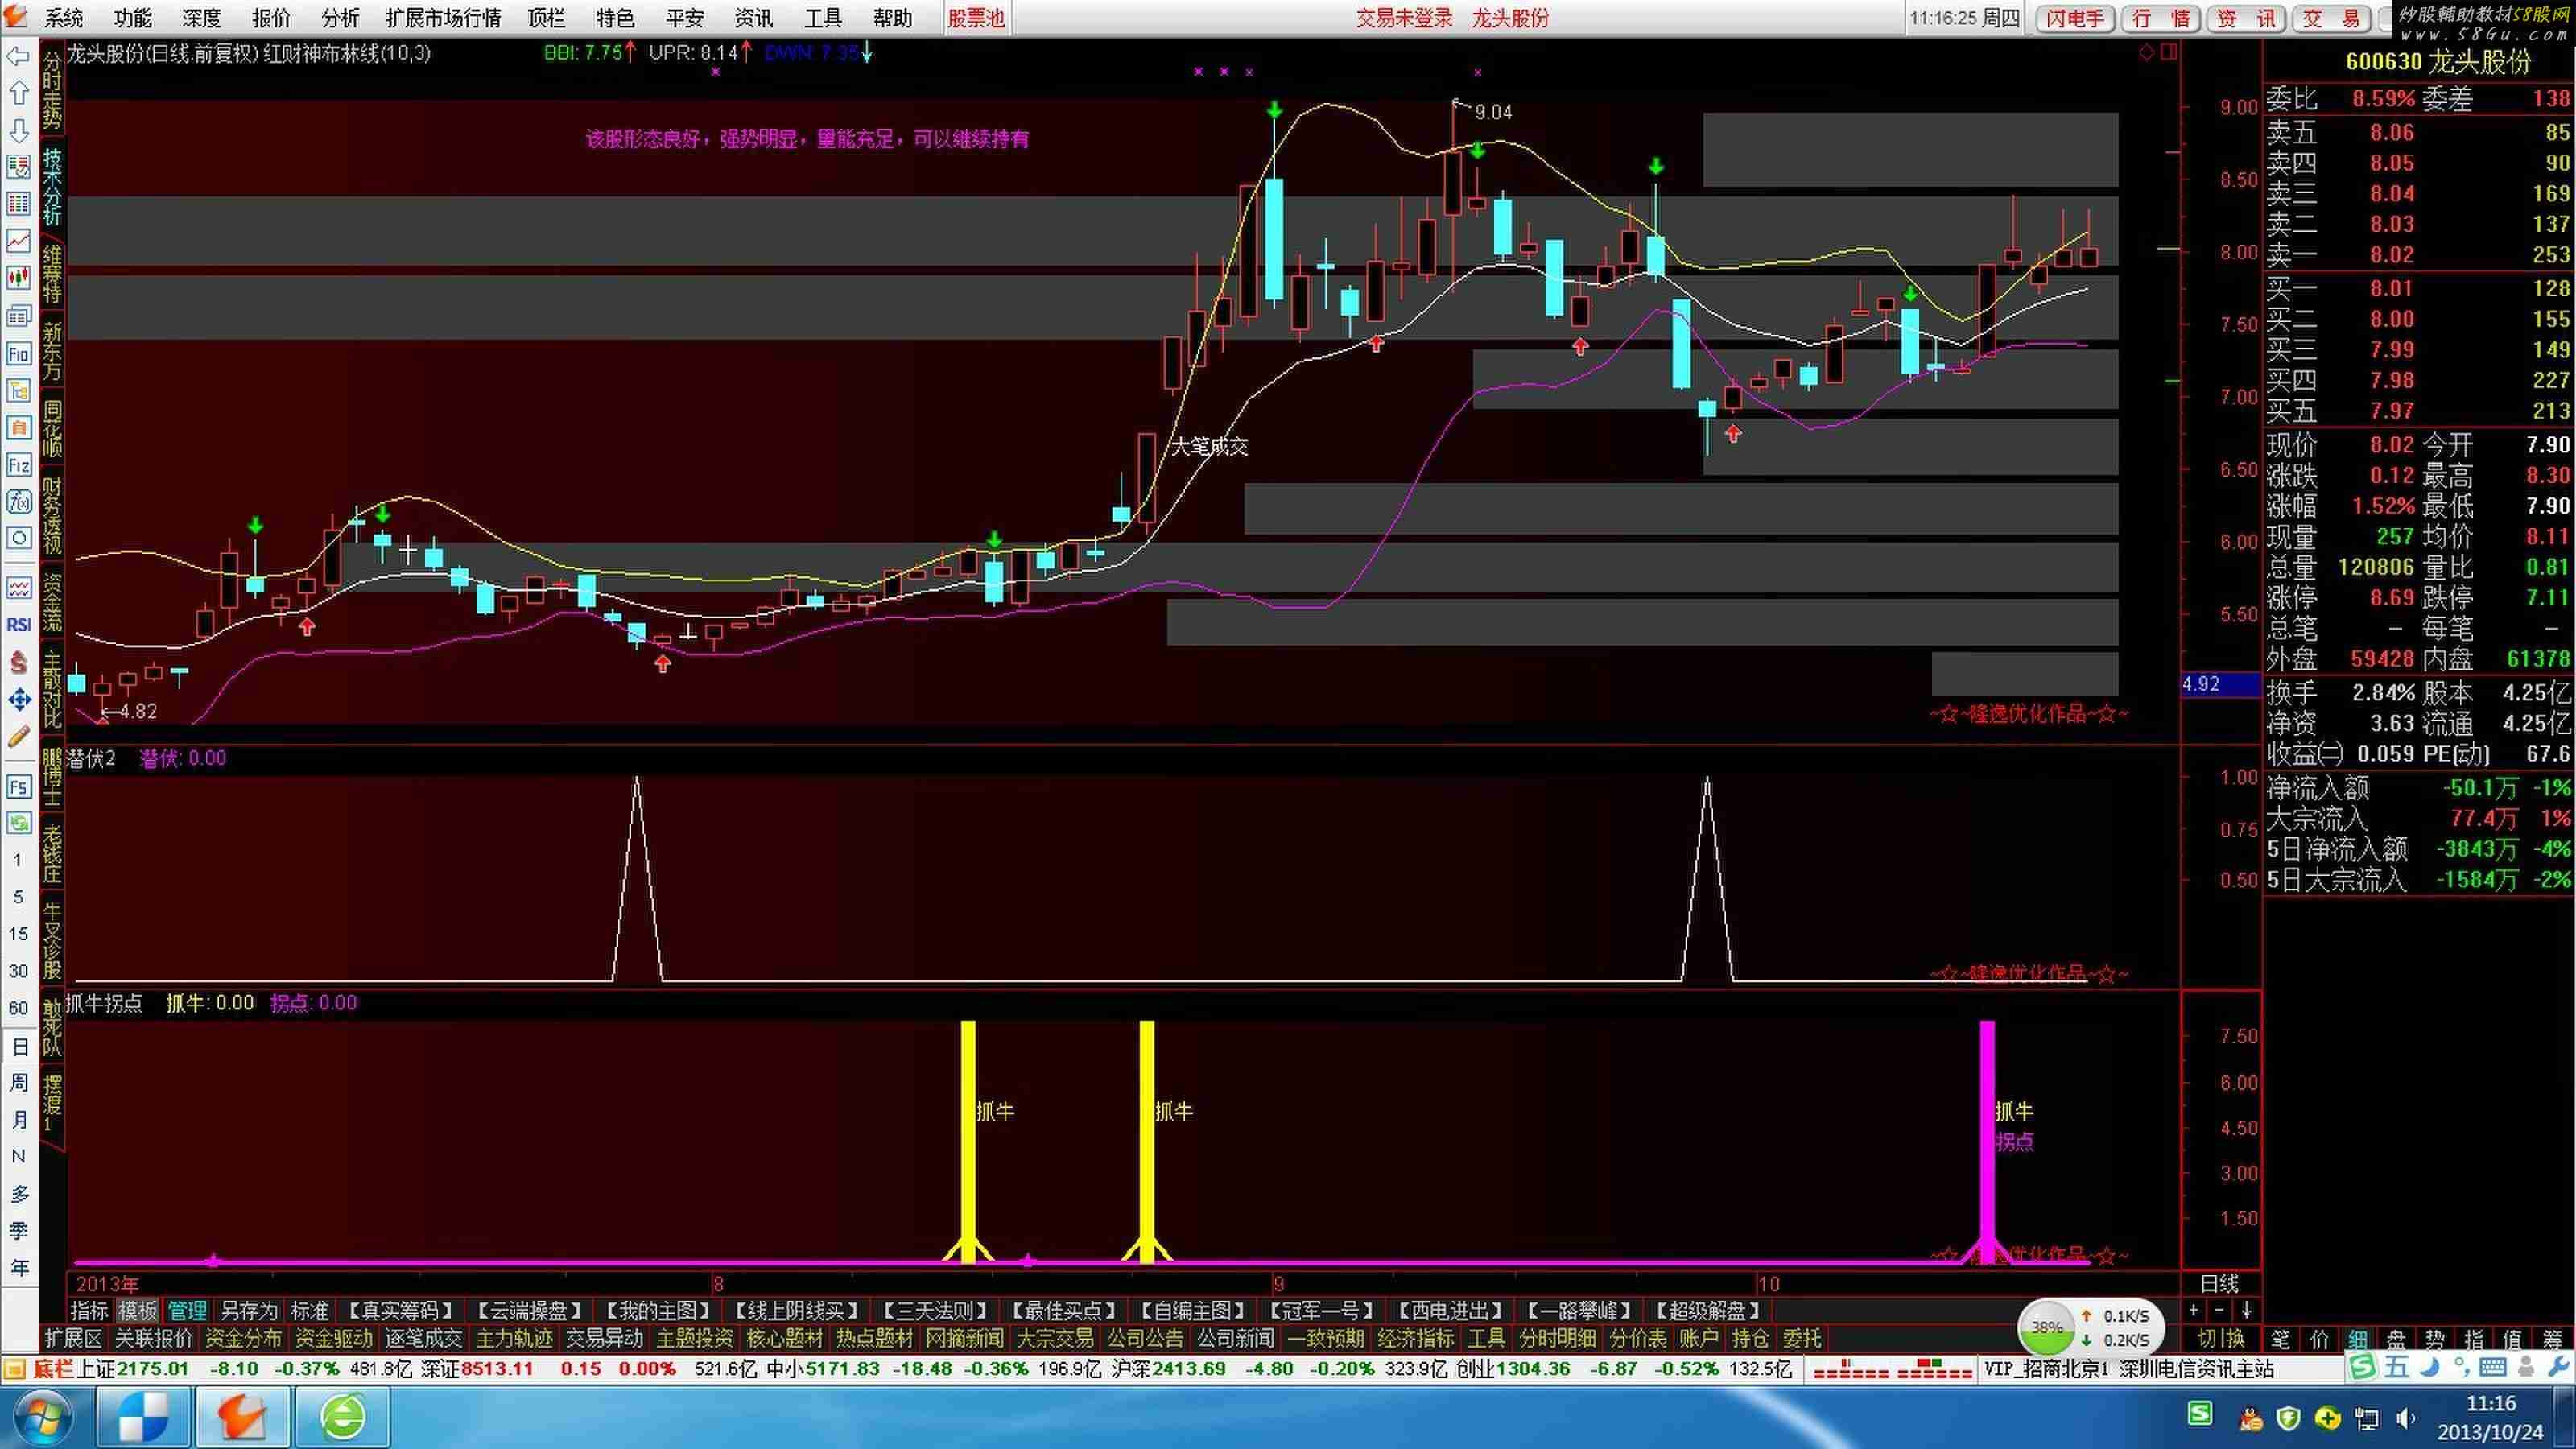This screenshot has height=1449, width=2576.
Task: Click the wrench icon on input toolbar
Action: coord(2558,1366)
